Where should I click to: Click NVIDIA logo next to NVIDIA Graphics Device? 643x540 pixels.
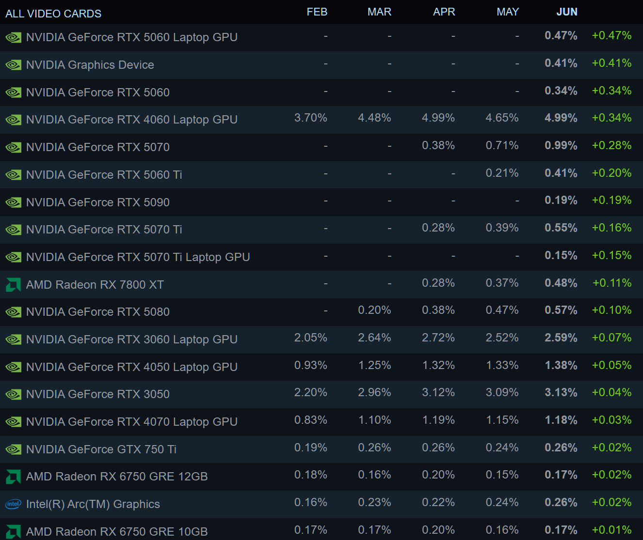(13, 65)
